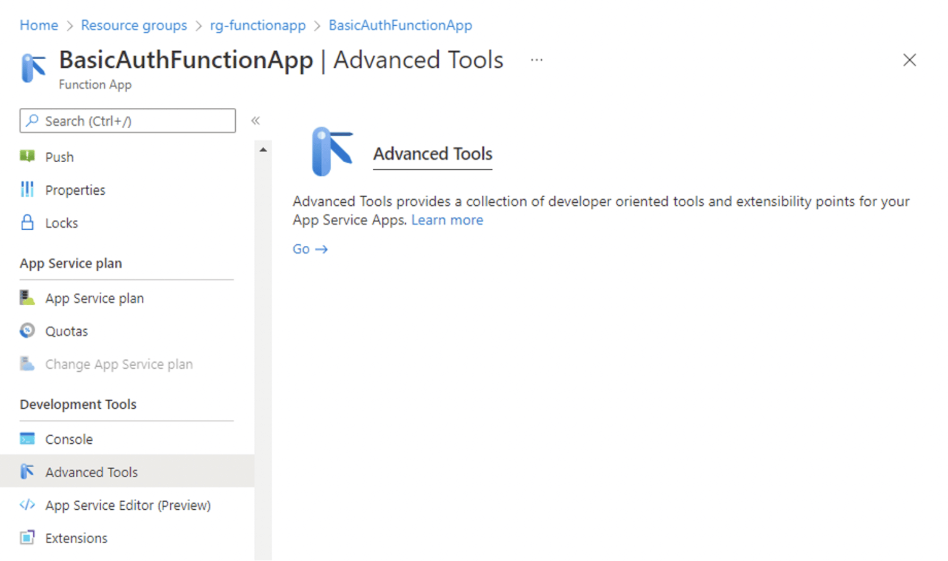The width and height of the screenshot is (948, 561).
Task: Click Change App Service plan entry
Action: [x=118, y=364]
